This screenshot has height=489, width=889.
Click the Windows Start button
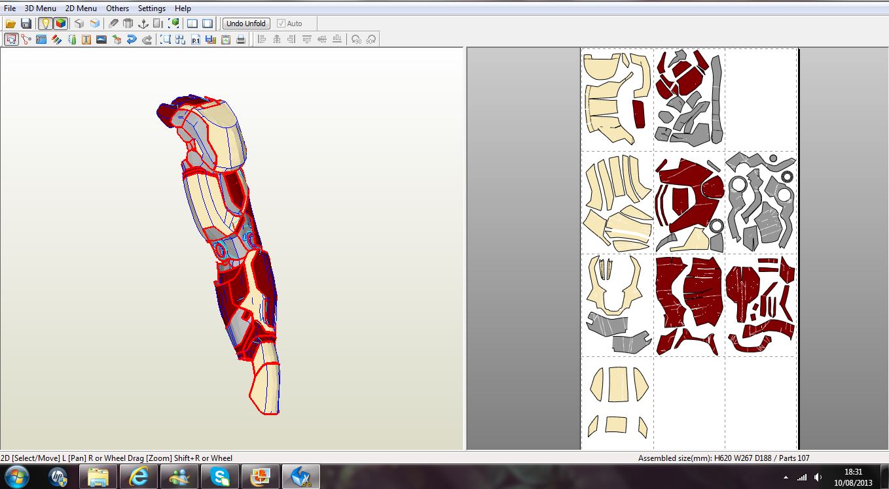pos(17,477)
